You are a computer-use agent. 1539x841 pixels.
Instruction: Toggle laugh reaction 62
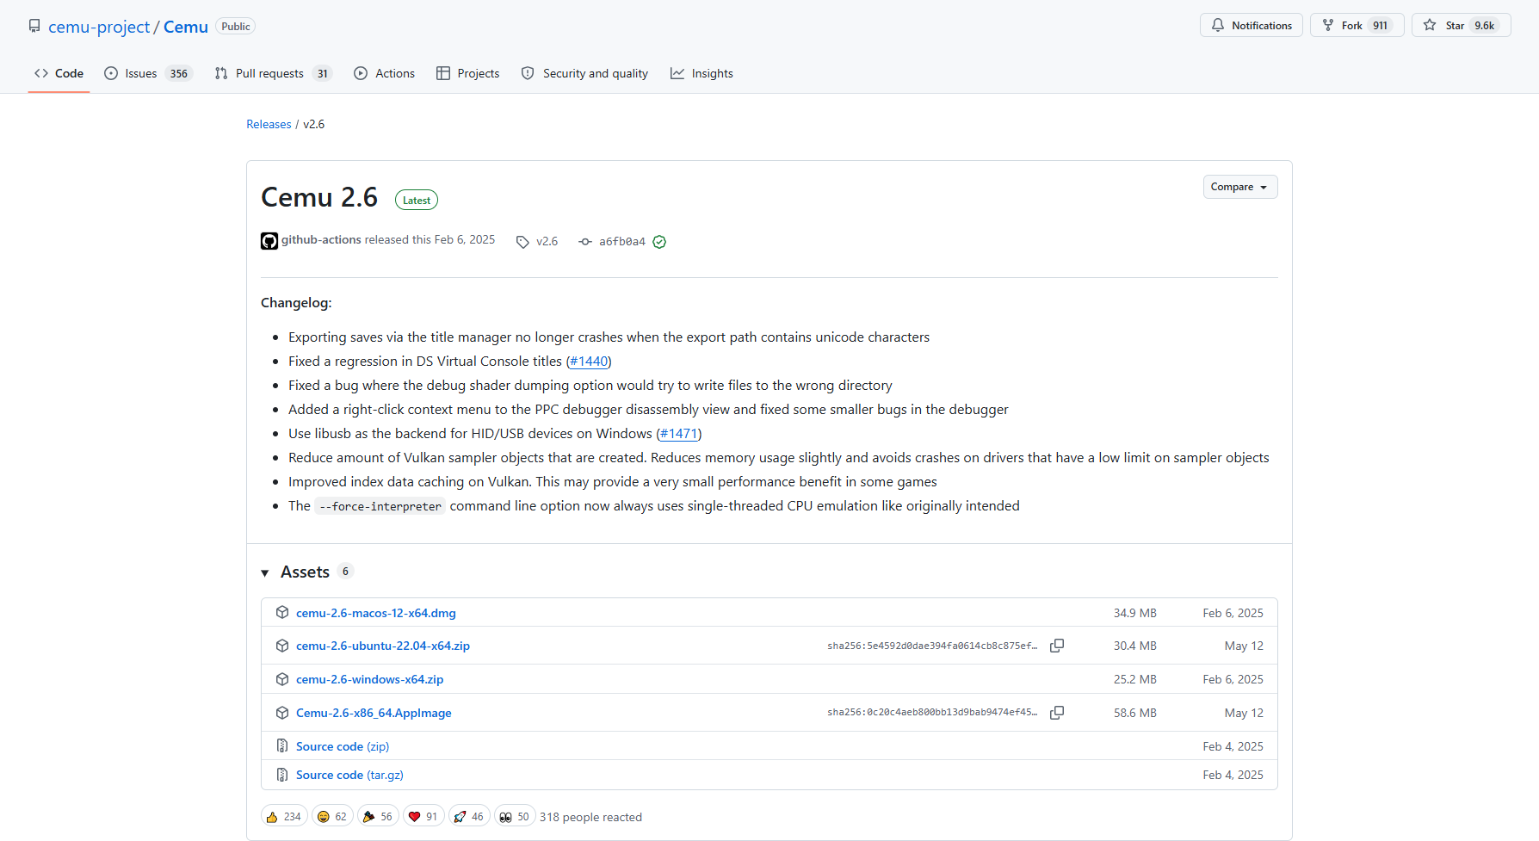(332, 816)
